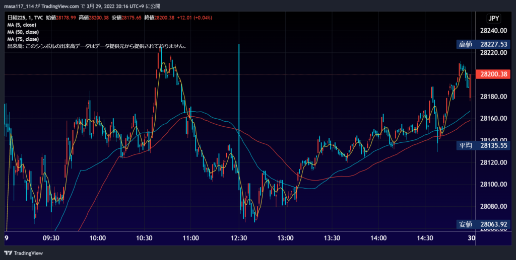Screen dimensions: 516x260
Task: Click the JPY currency badge
Action: (x=494, y=19)
